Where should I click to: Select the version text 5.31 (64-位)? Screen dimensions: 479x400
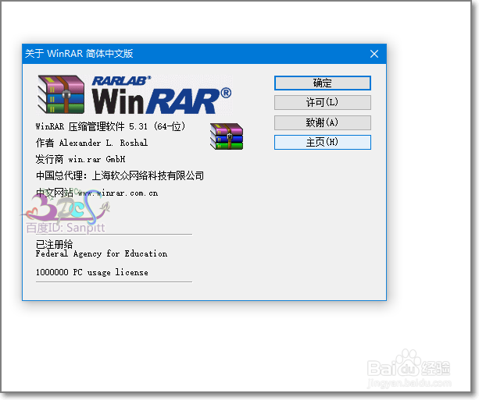(157, 126)
